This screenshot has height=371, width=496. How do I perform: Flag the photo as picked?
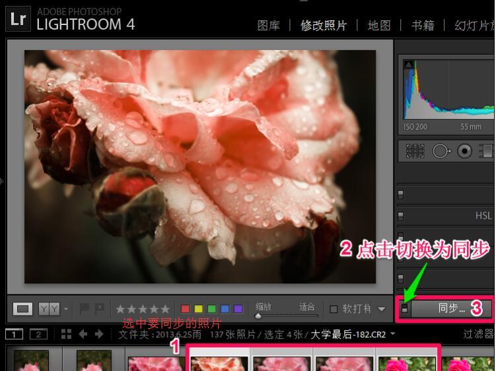pos(84,308)
